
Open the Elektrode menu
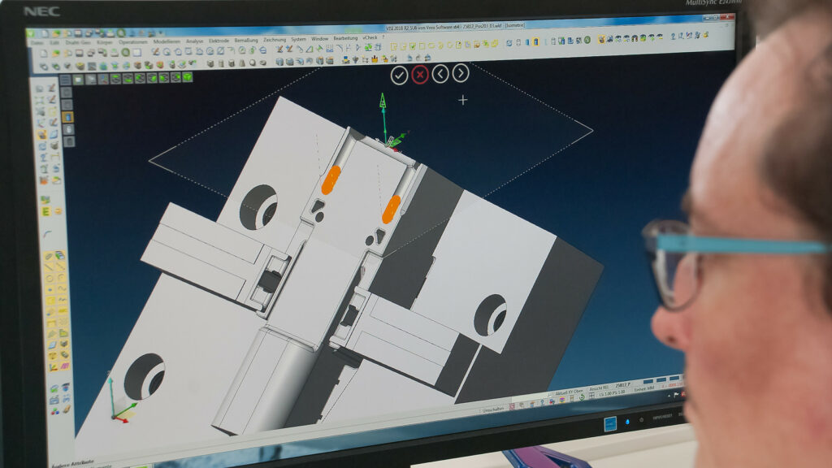point(219,41)
